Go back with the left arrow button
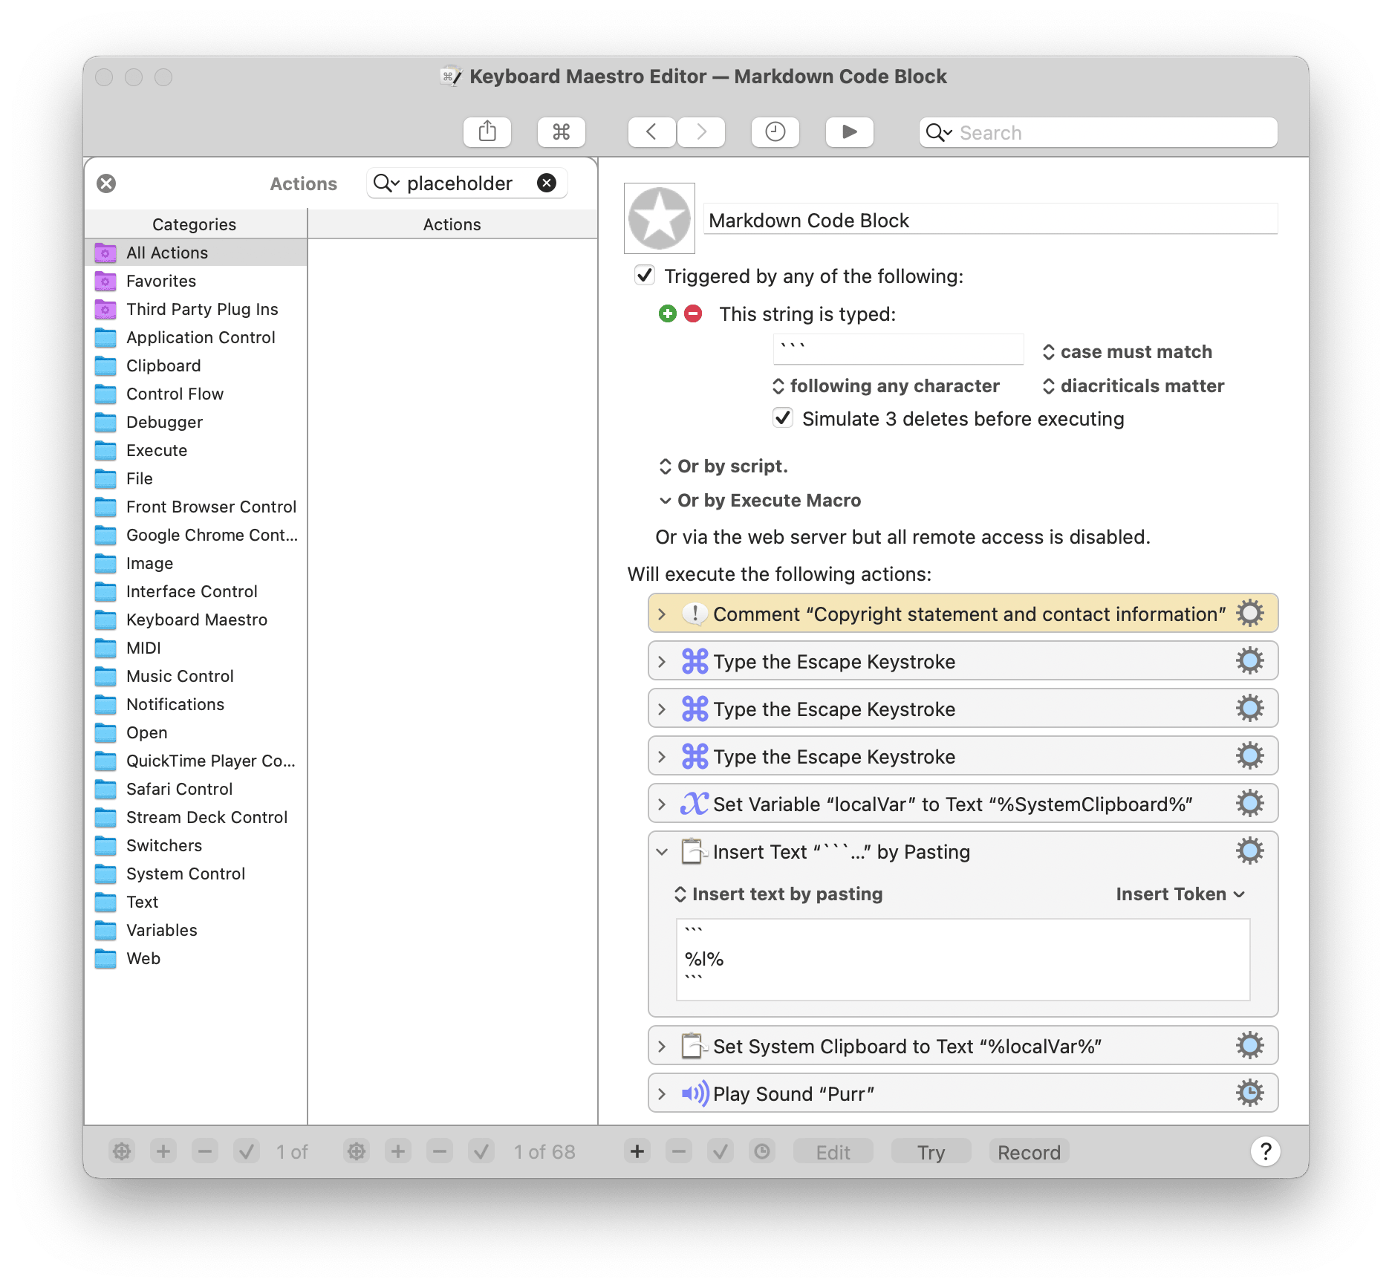The width and height of the screenshot is (1392, 1288). [x=651, y=132]
